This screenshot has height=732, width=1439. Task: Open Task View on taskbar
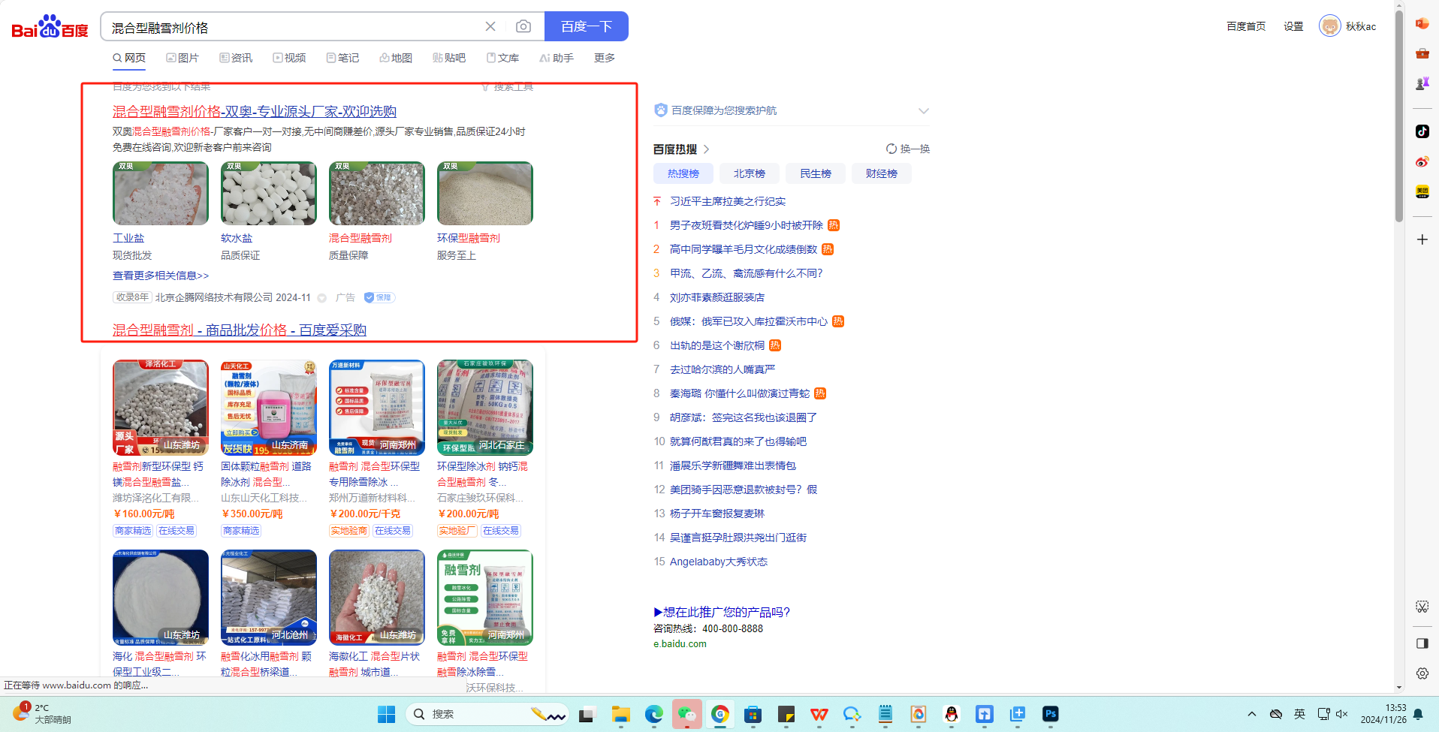tap(587, 714)
